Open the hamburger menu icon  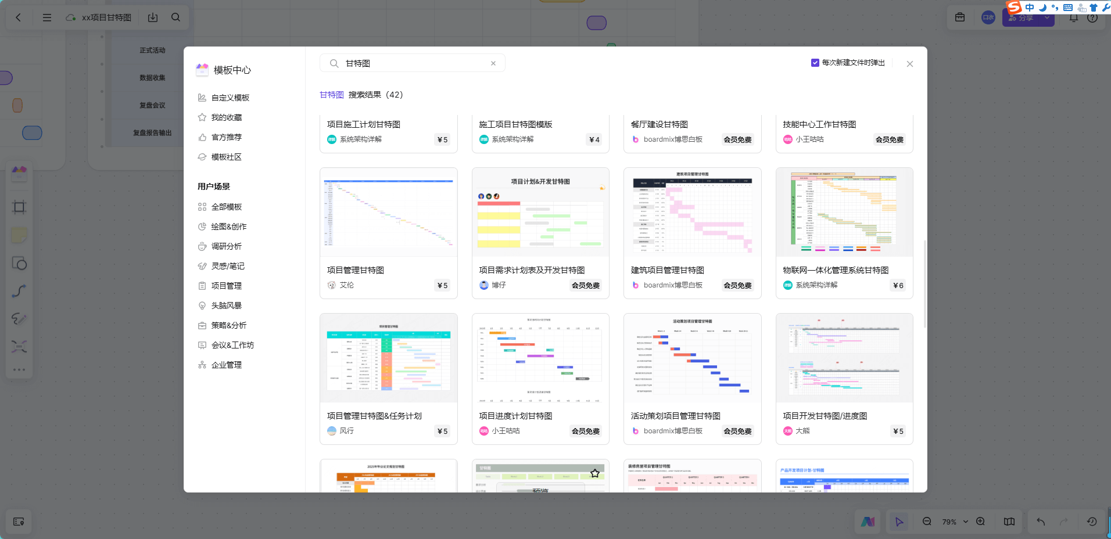47,17
